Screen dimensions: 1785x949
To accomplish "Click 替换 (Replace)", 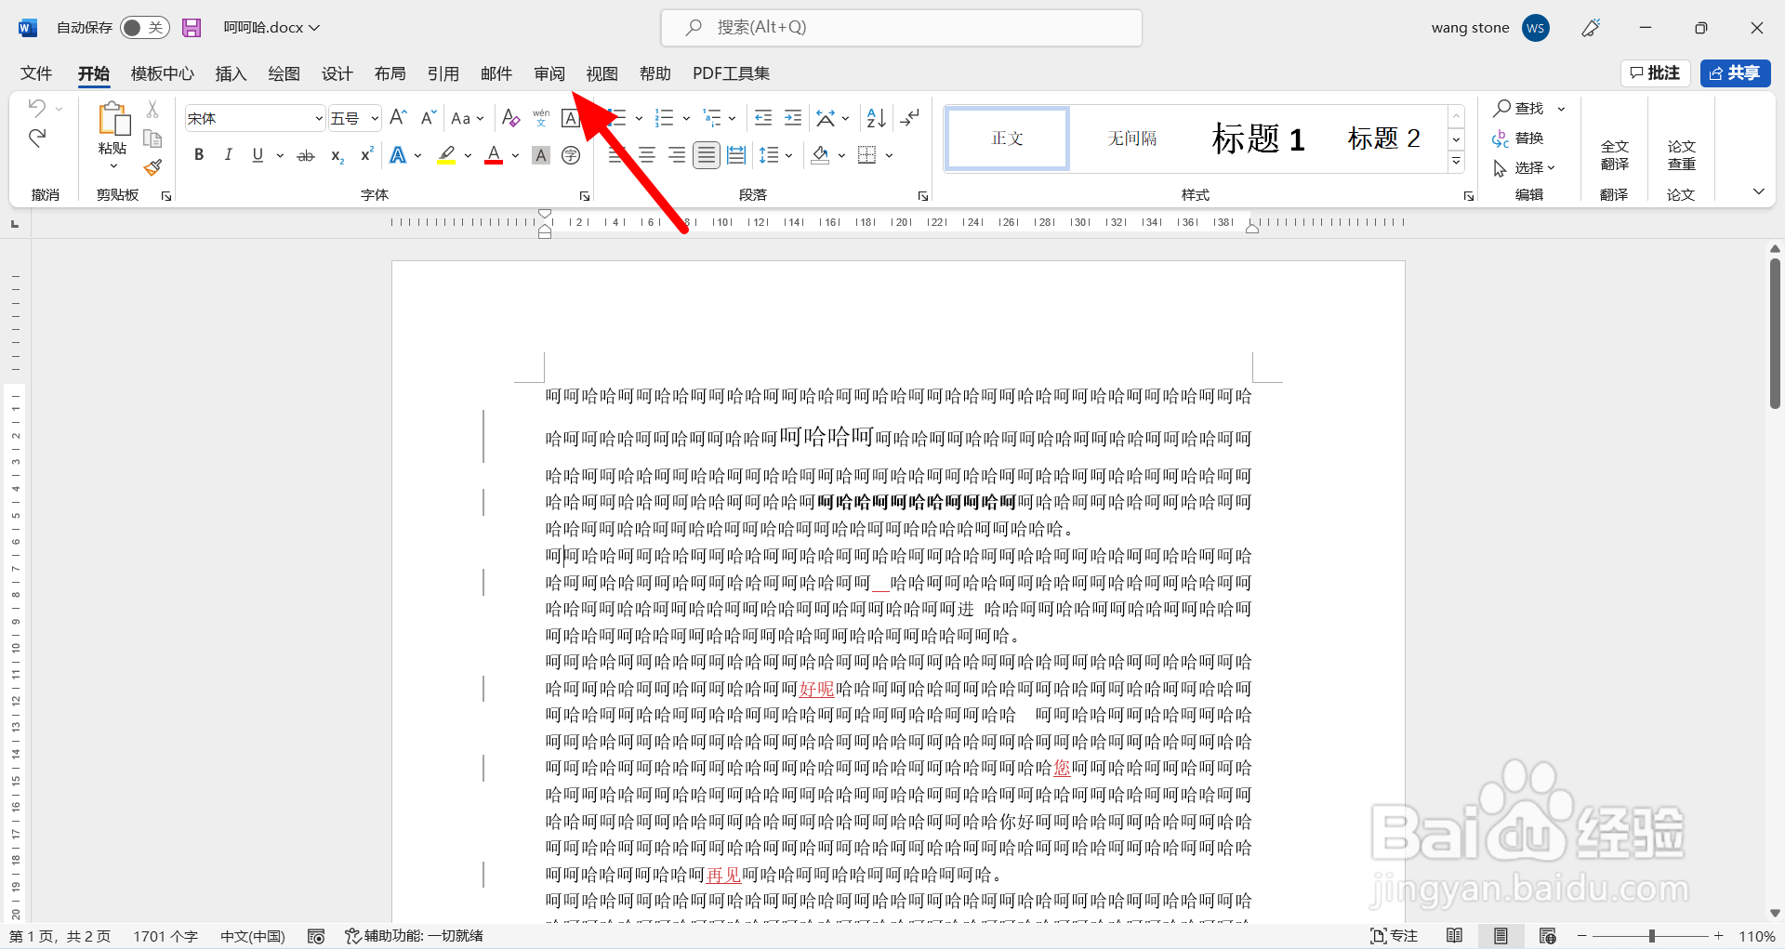I will (1518, 138).
